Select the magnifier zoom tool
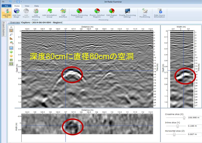The width and height of the screenshot is (202, 143). coord(11,34)
